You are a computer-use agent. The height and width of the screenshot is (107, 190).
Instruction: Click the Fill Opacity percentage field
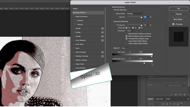click(x=146, y=25)
